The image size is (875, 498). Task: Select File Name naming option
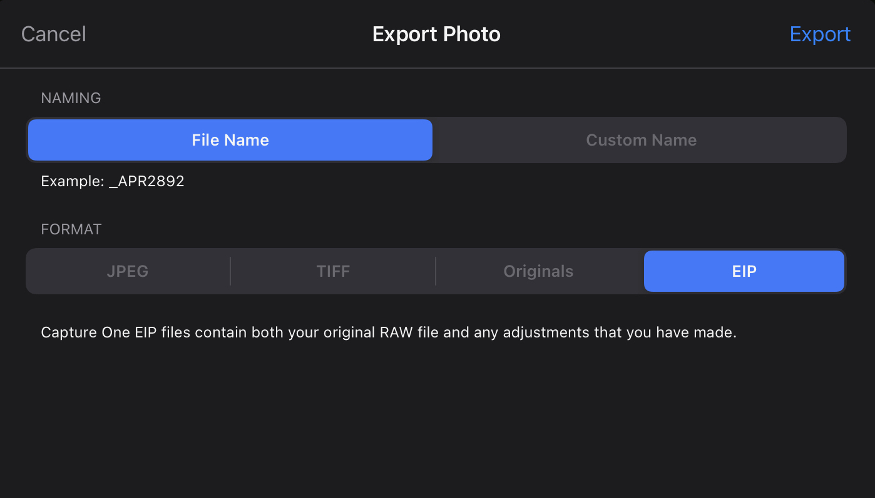(x=230, y=140)
